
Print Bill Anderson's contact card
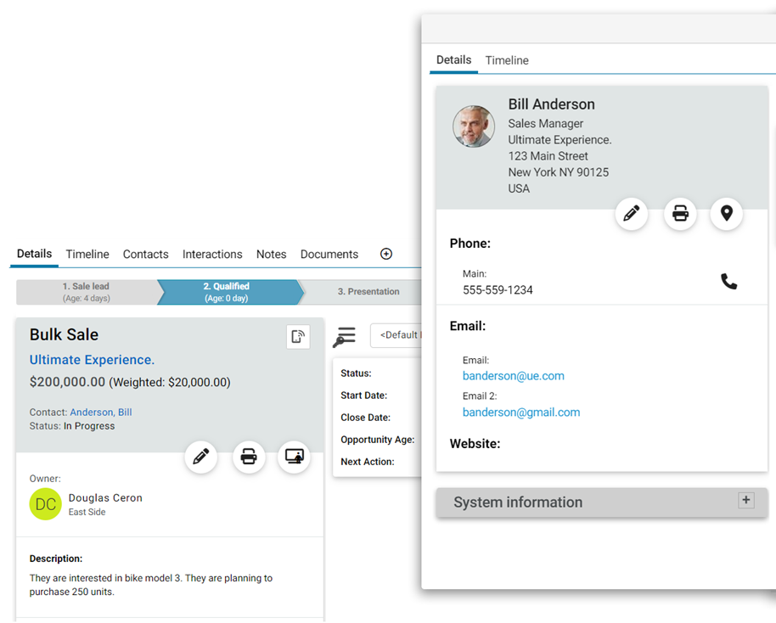tap(680, 214)
